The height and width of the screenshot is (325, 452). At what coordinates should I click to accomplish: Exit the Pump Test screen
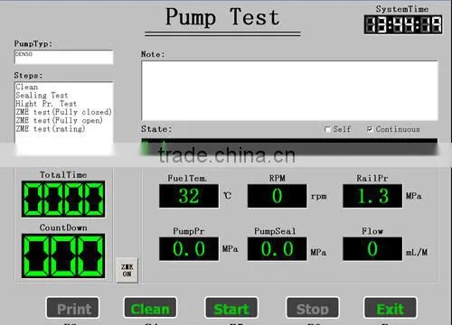391,308
